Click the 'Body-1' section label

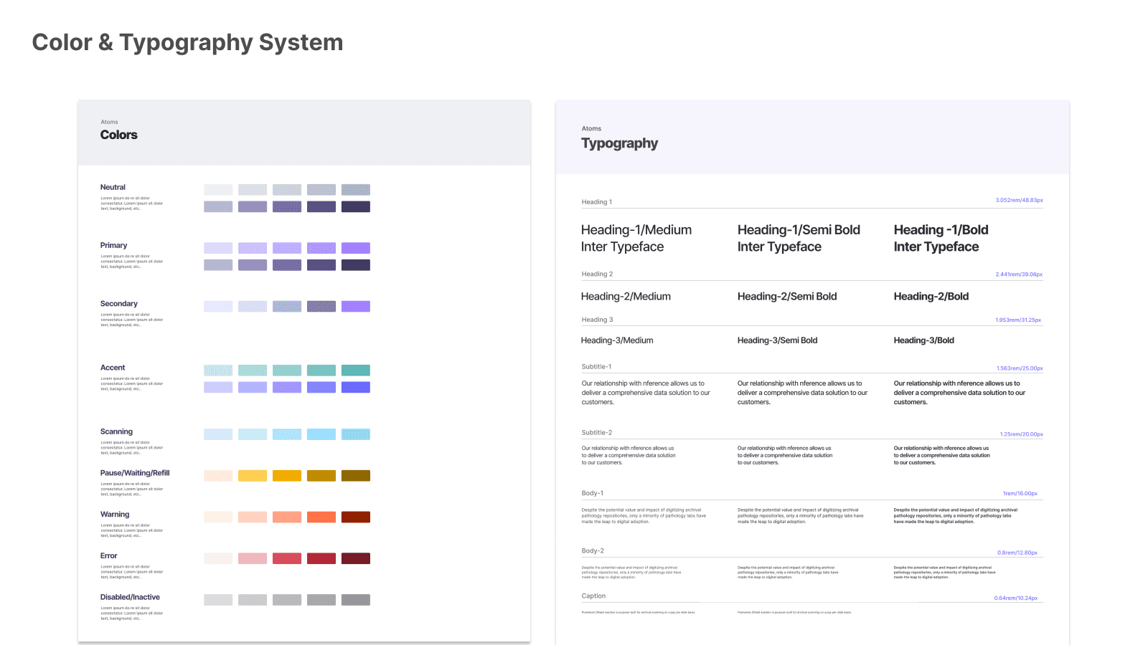tap(592, 493)
